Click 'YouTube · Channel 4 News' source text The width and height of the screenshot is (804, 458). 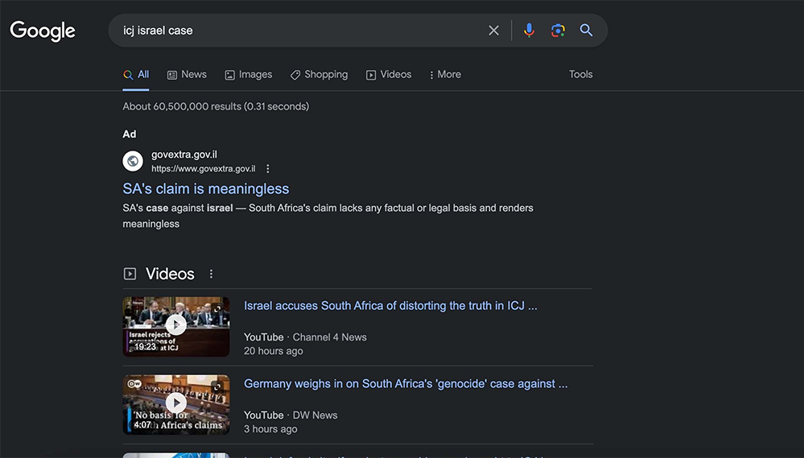pos(305,337)
